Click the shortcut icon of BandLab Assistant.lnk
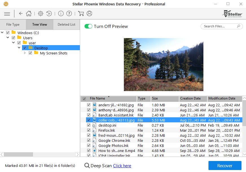 (x=94, y=115)
